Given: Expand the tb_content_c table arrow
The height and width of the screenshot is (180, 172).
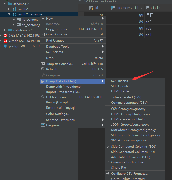Looking at the screenshot, I should point(14,25).
